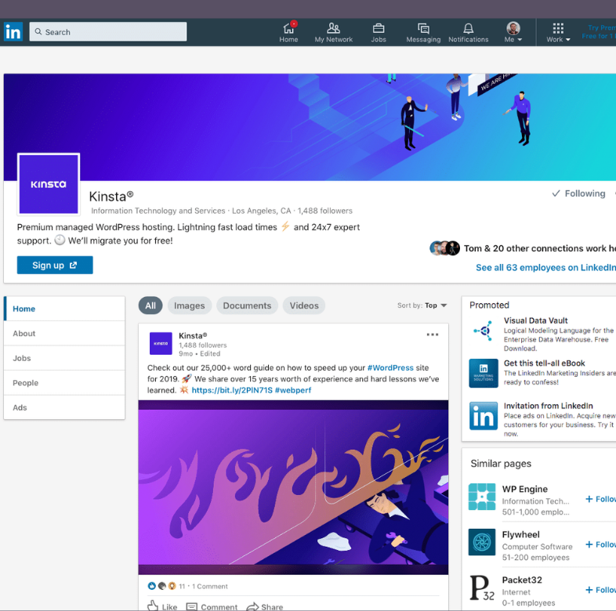Open the post's flame illustration image

293,487
